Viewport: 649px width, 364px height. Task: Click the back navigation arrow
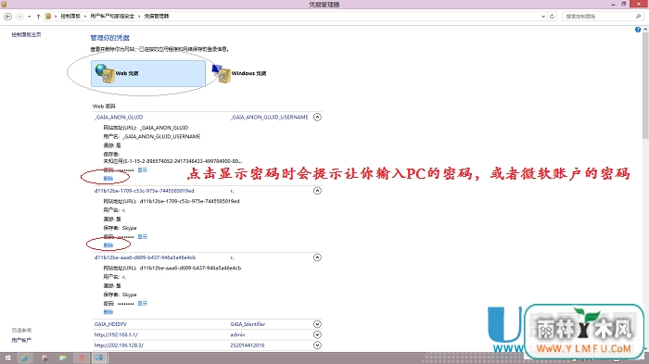pyautogui.click(x=7, y=16)
